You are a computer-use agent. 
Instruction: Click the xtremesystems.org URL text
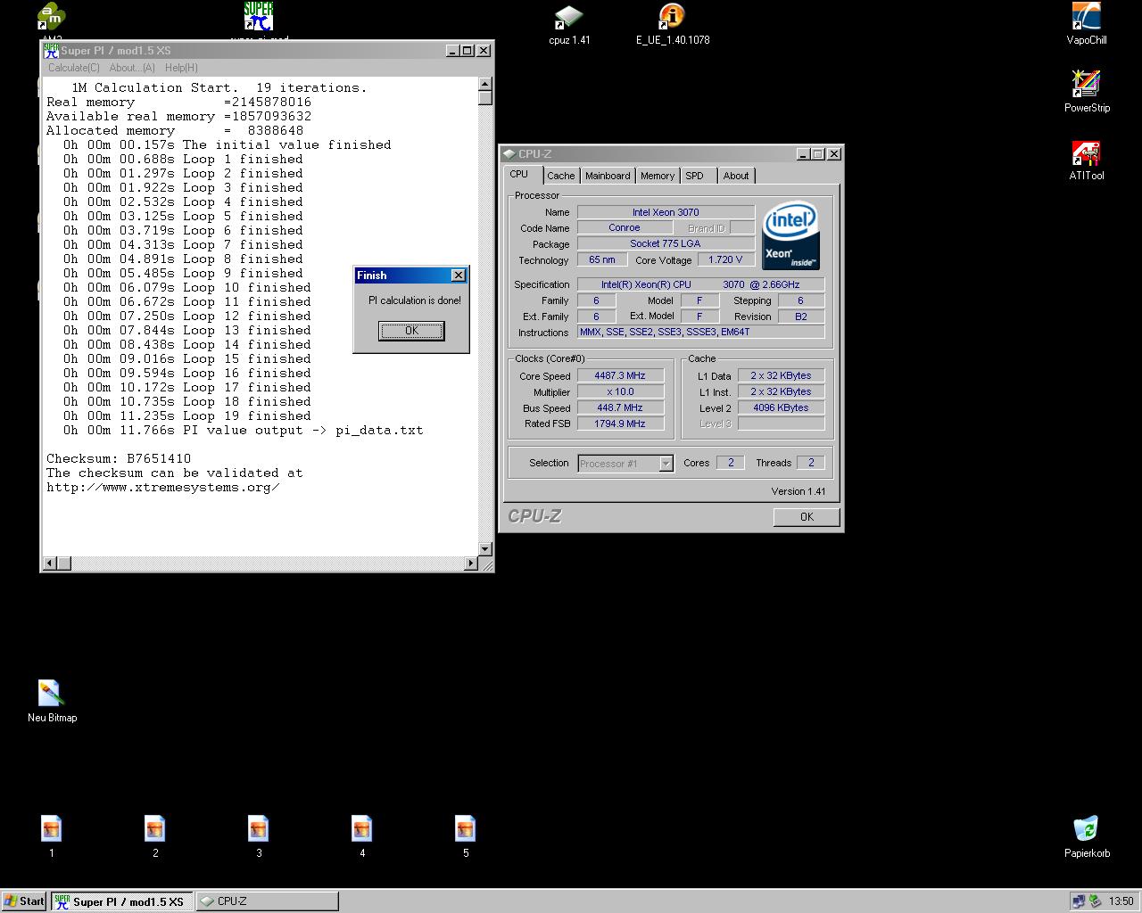(x=163, y=487)
